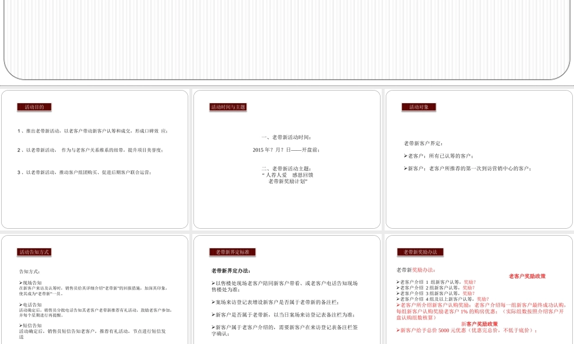574x344 pixels.
Task: Click the bullet 电话告知
Action: (30, 304)
